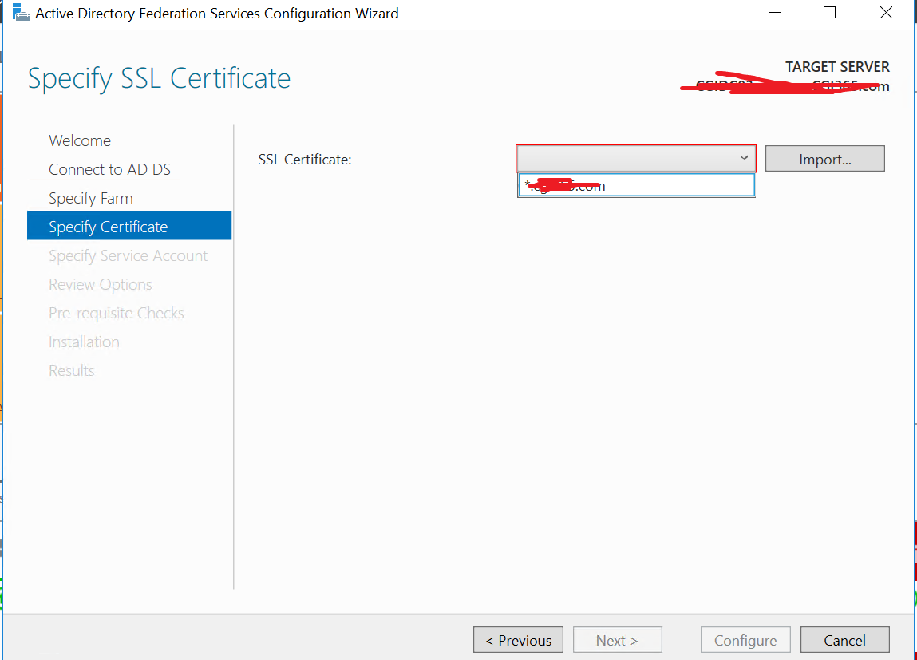The image size is (917, 660).
Task: Select the Specify Certificate step
Action: tap(108, 227)
